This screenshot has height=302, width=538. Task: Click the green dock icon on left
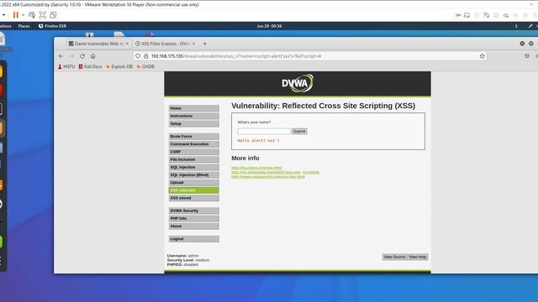(x=1, y=242)
